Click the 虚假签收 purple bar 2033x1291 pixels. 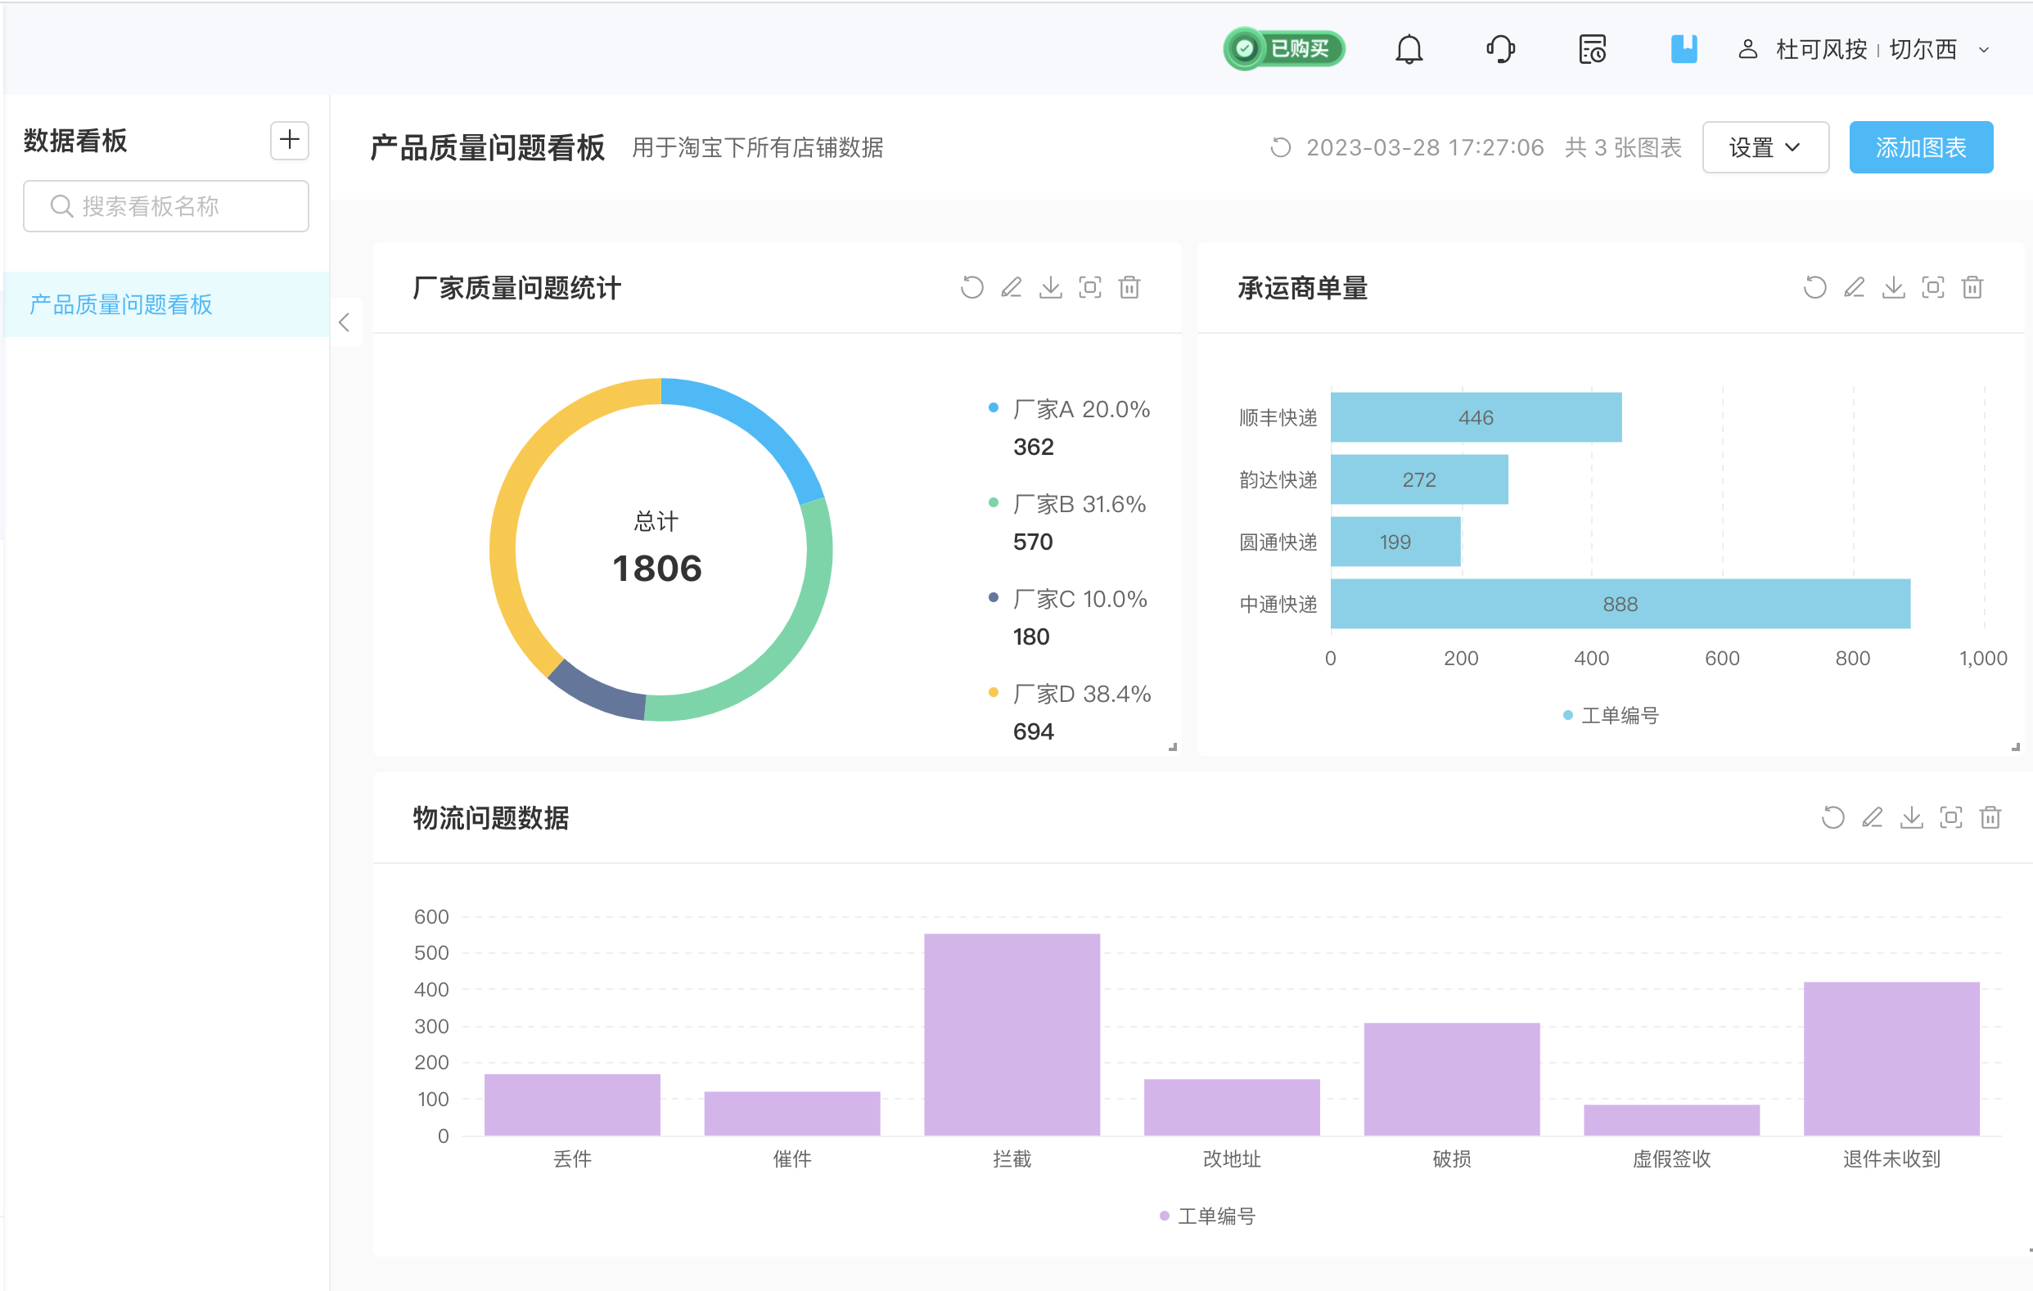[x=1671, y=1120]
